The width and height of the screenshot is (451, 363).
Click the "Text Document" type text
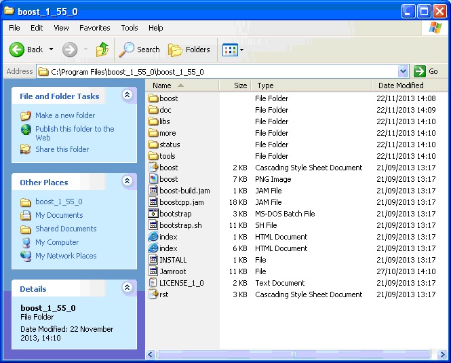[279, 283]
